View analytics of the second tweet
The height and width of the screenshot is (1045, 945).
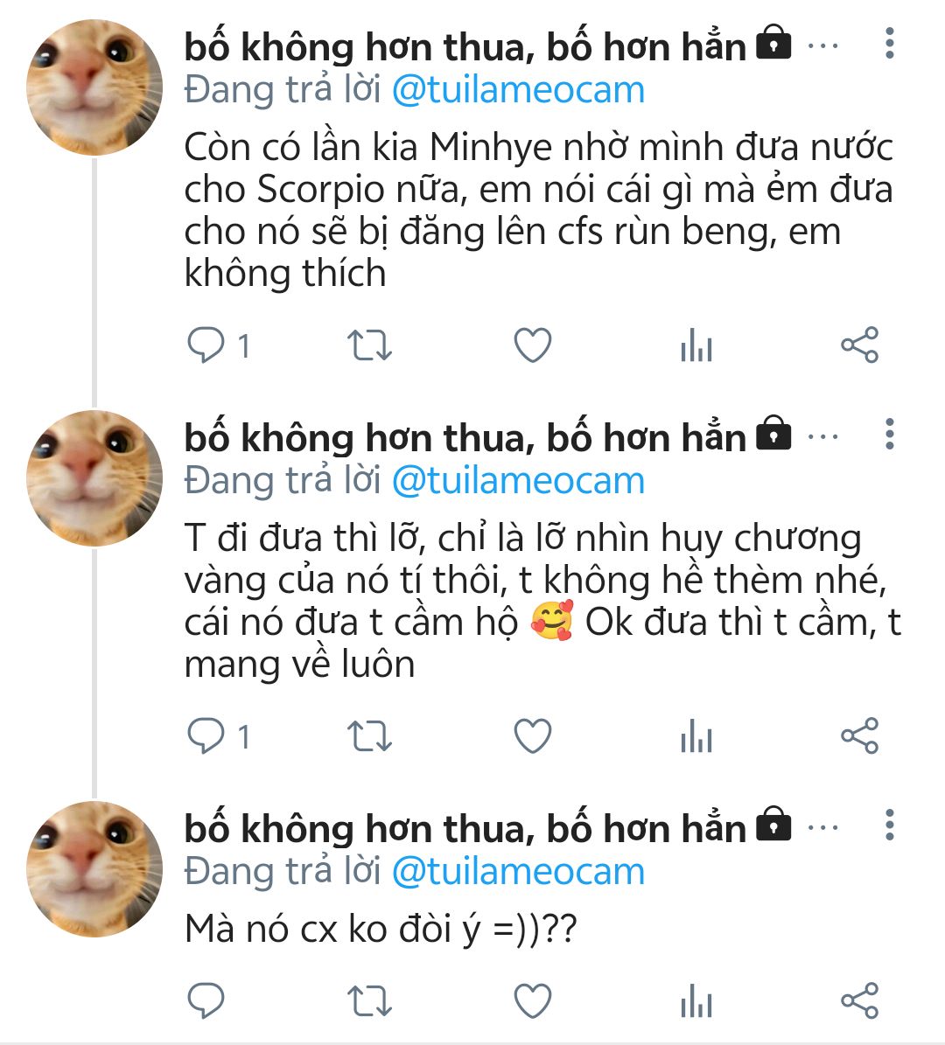pyautogui.click(x=696, y=737)
